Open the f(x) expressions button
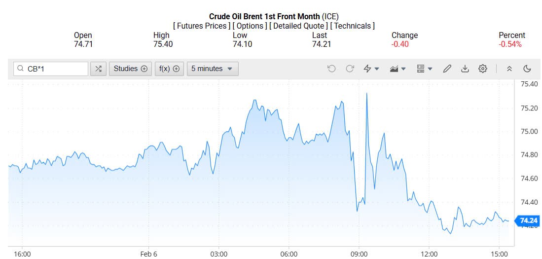Screen dimensions: 542x259 (x=169, y=69)
